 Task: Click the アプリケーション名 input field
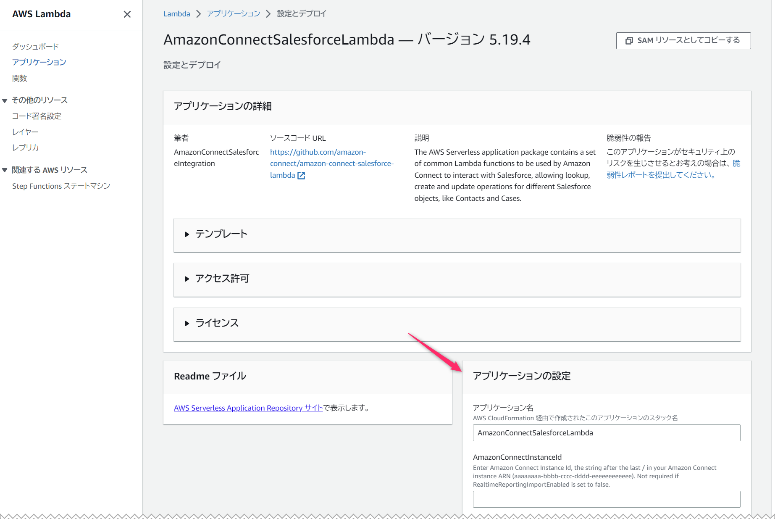coord(607,433)
